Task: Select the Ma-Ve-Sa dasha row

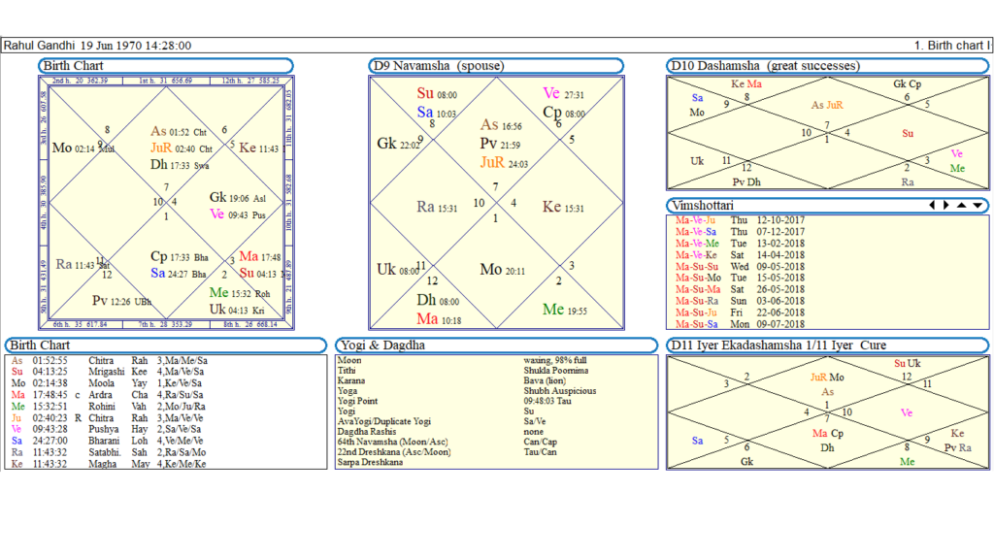Action: [x=740, y=232]
